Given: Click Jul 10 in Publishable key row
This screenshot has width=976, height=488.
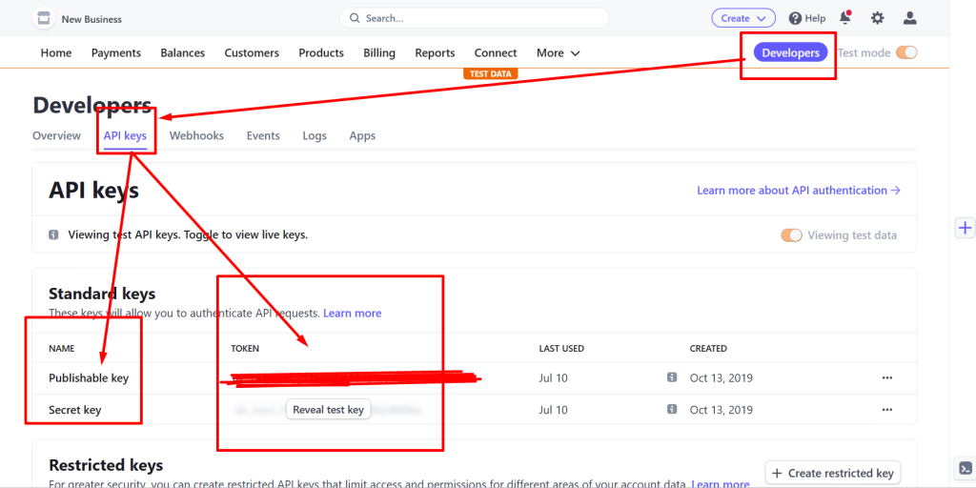Looking at the screenshot, I should 554,377.
